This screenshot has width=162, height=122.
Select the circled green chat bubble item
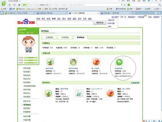pos(119,62)
